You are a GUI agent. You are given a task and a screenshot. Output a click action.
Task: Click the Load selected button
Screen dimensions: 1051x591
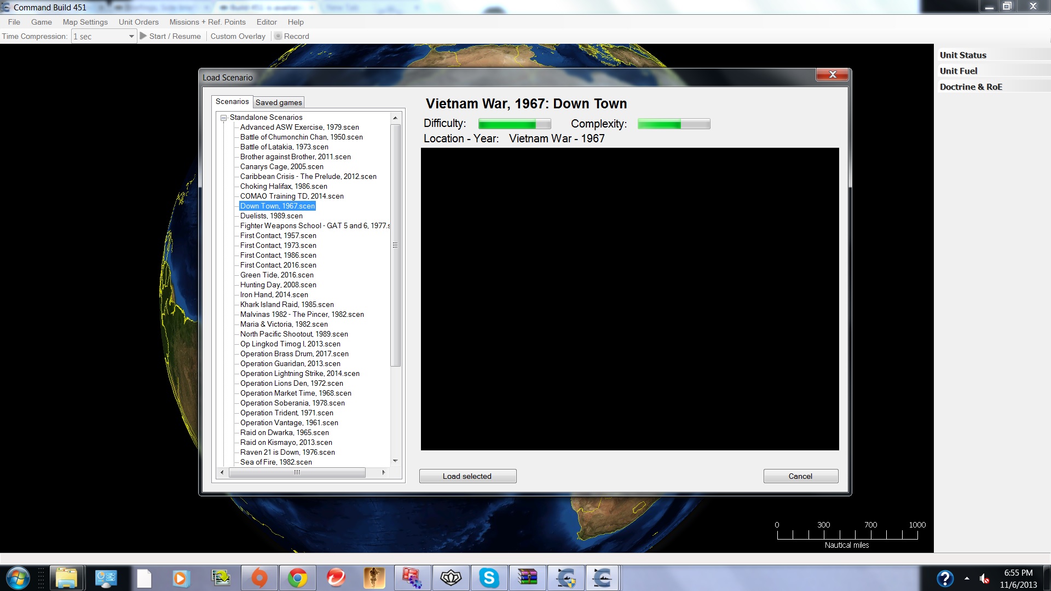467,476
